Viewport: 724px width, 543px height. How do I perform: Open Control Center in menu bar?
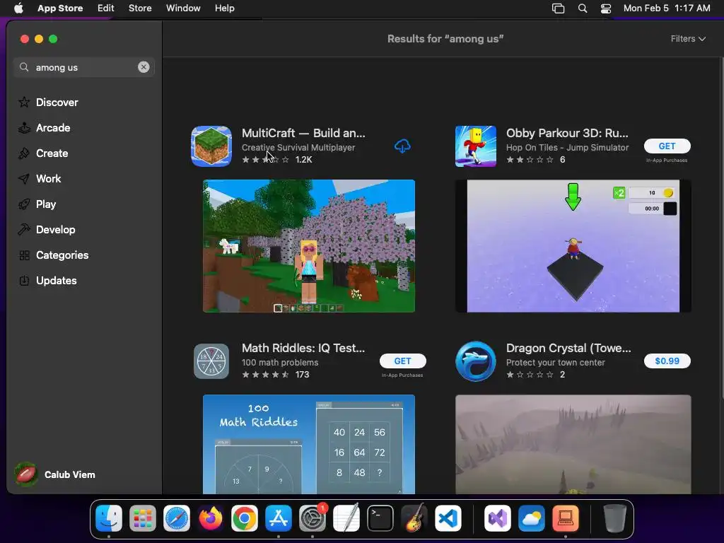coord(606,8)
